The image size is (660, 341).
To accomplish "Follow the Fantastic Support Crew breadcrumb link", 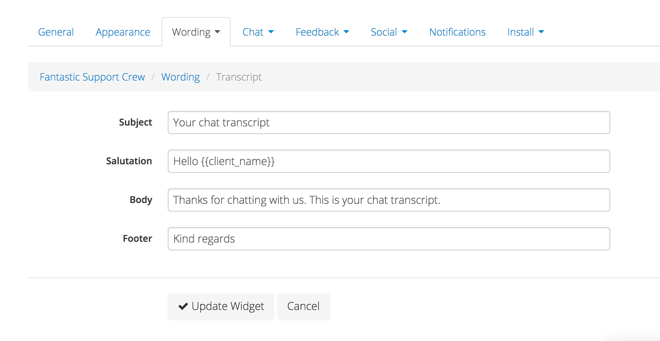I will [92, 77].
